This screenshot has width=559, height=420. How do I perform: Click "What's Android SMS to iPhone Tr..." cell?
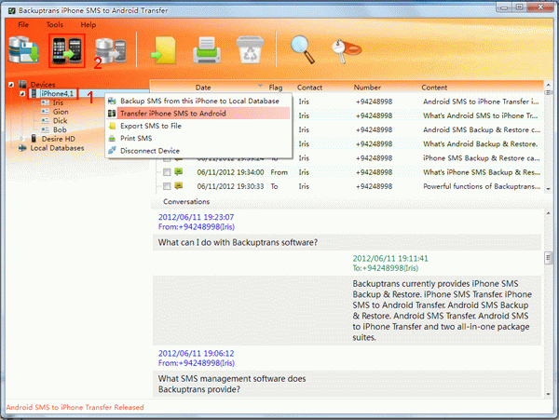pyautogui.click(x=480, y=115)
